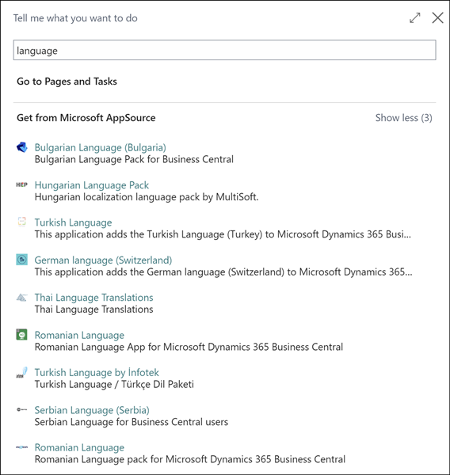Click Show less (3) for AppSource

(x=403, y=117)
